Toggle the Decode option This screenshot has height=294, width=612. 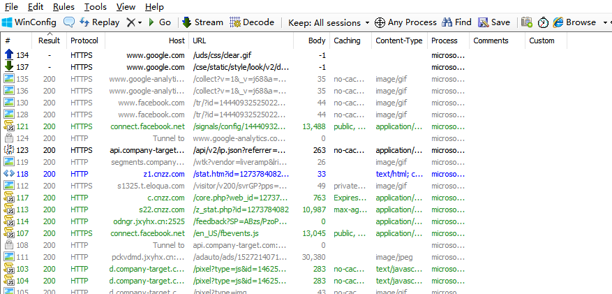click(252, 22)
